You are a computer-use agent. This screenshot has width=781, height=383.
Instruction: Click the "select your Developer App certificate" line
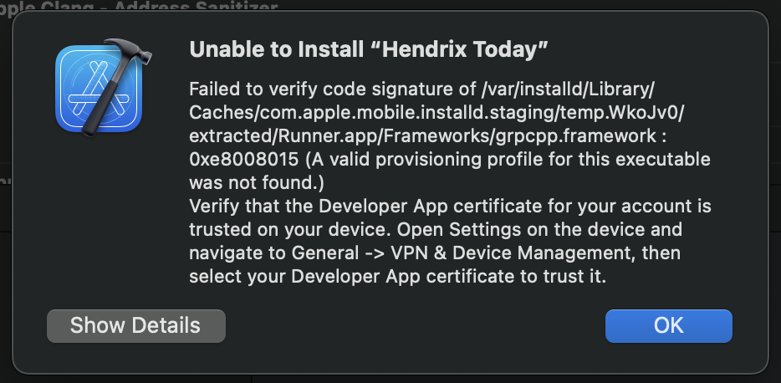(x=397, y=277)
